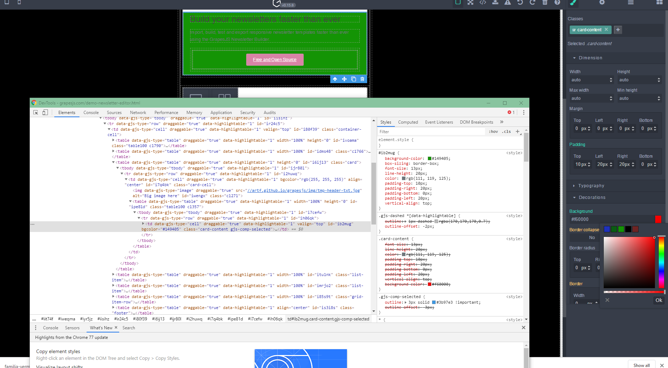Click Ok in the color picker

coord(659,300)
